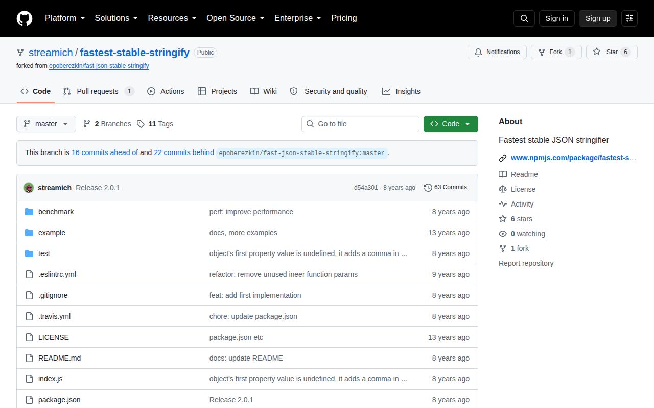Viewport: 654px width, 408px height.
Task: Open the master branch selector dropdown
Action: [x=46, y=124]
